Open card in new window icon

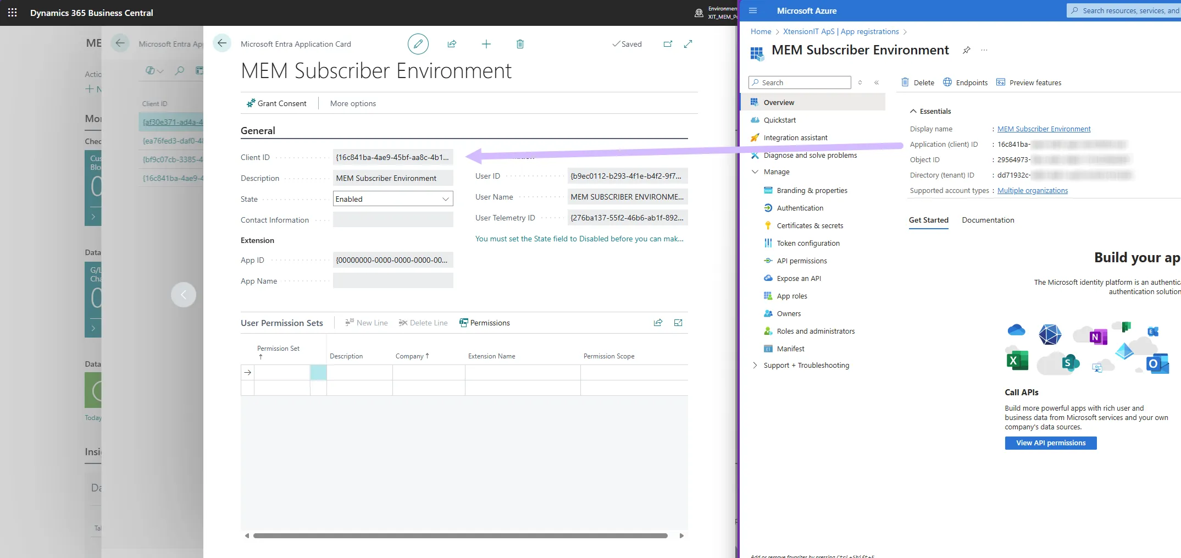click(x=668, y=44)
